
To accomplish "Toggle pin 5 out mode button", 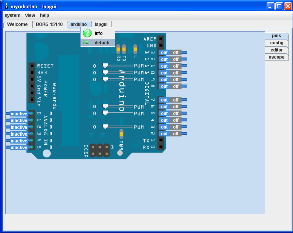I will (x=165, y=113).
